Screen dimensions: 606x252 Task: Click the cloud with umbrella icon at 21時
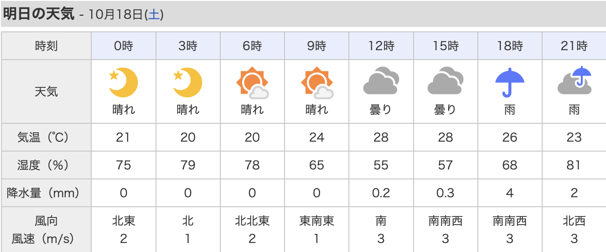[574, 81]
